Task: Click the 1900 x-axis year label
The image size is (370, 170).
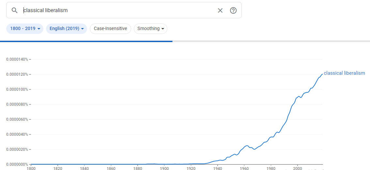Action: [164, 168]
